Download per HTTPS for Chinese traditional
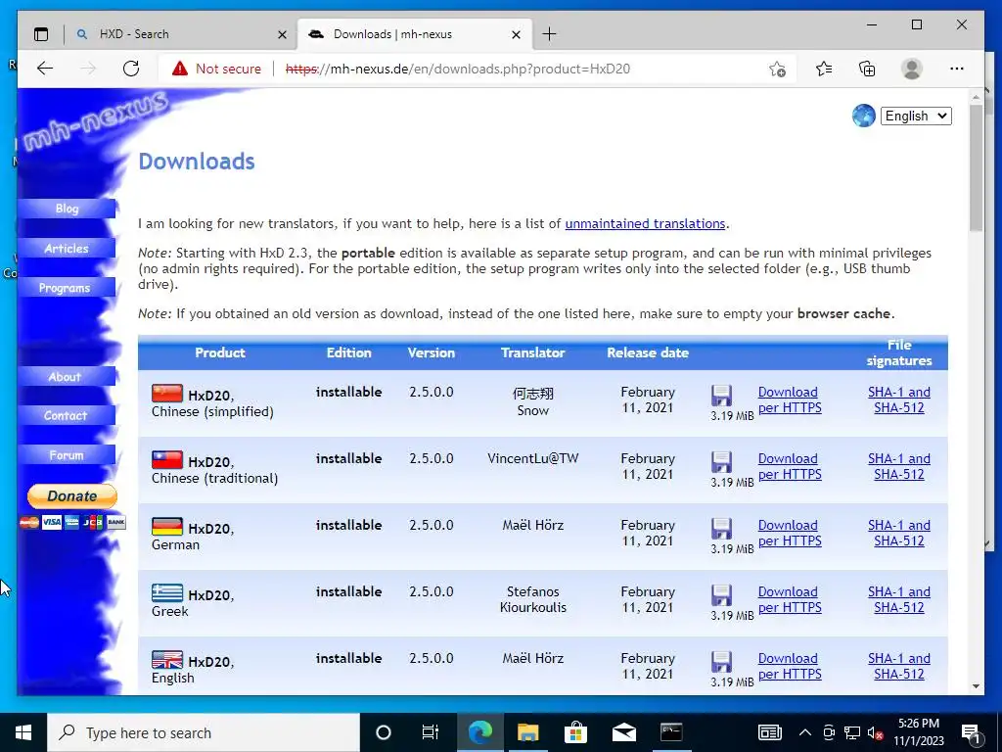Screen dimensions: 1002x752 point(790,466)
